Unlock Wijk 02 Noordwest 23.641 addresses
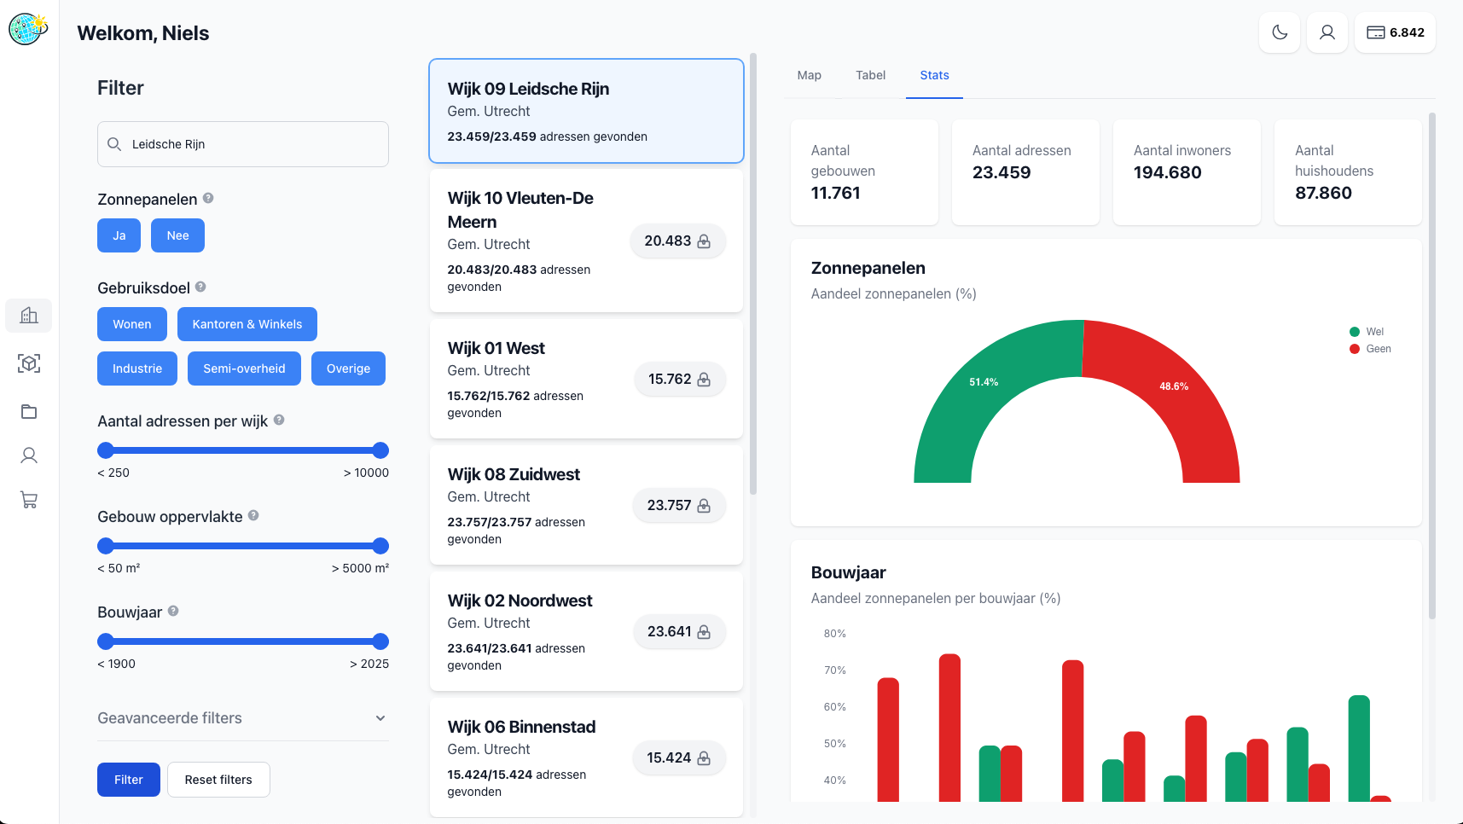Viewport: 1463px width, 824px height. (679, 632)
